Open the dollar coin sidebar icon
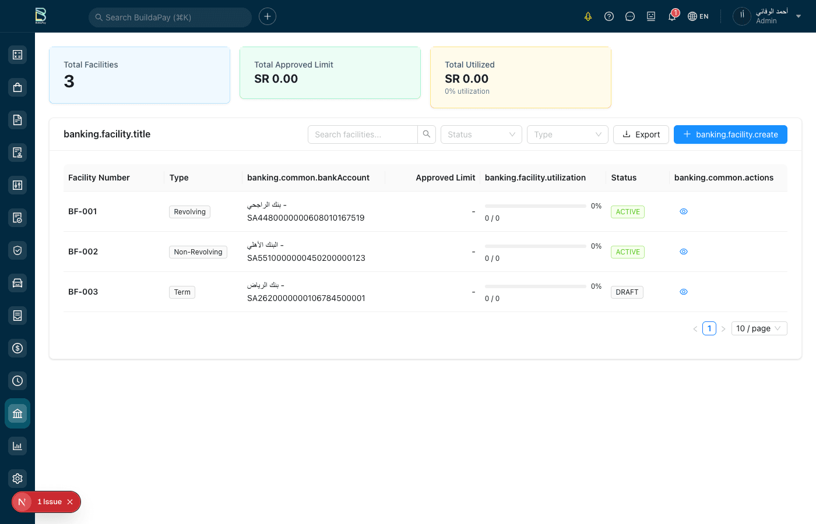This screenshot has height=524, width=816. point(17,348)
